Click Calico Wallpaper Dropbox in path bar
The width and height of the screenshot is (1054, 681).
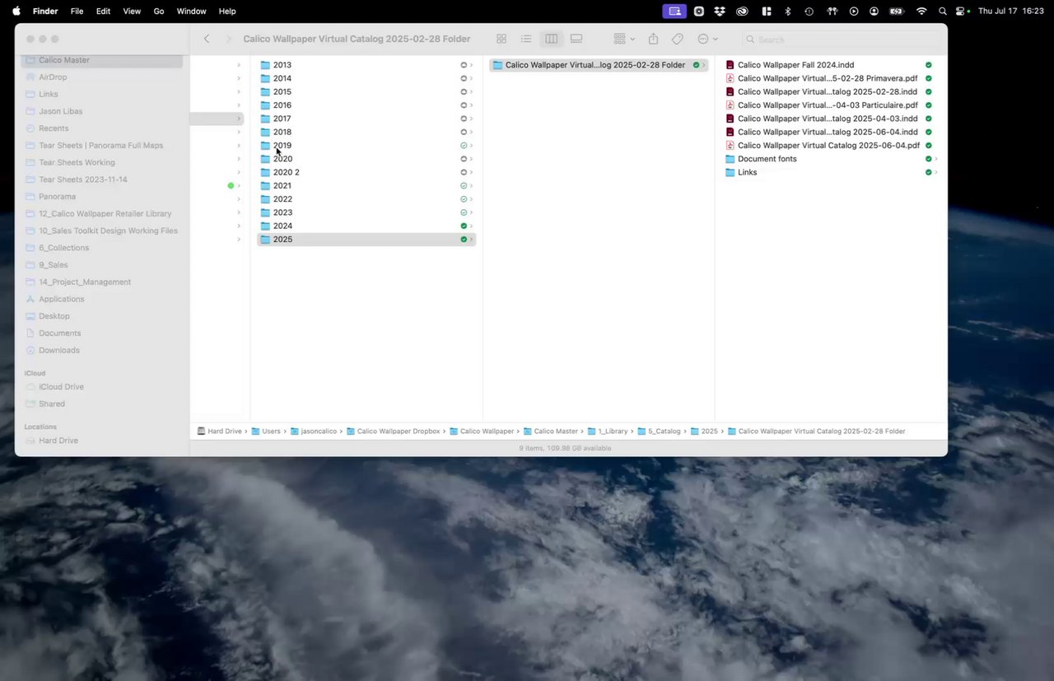(x=393, y=431)
